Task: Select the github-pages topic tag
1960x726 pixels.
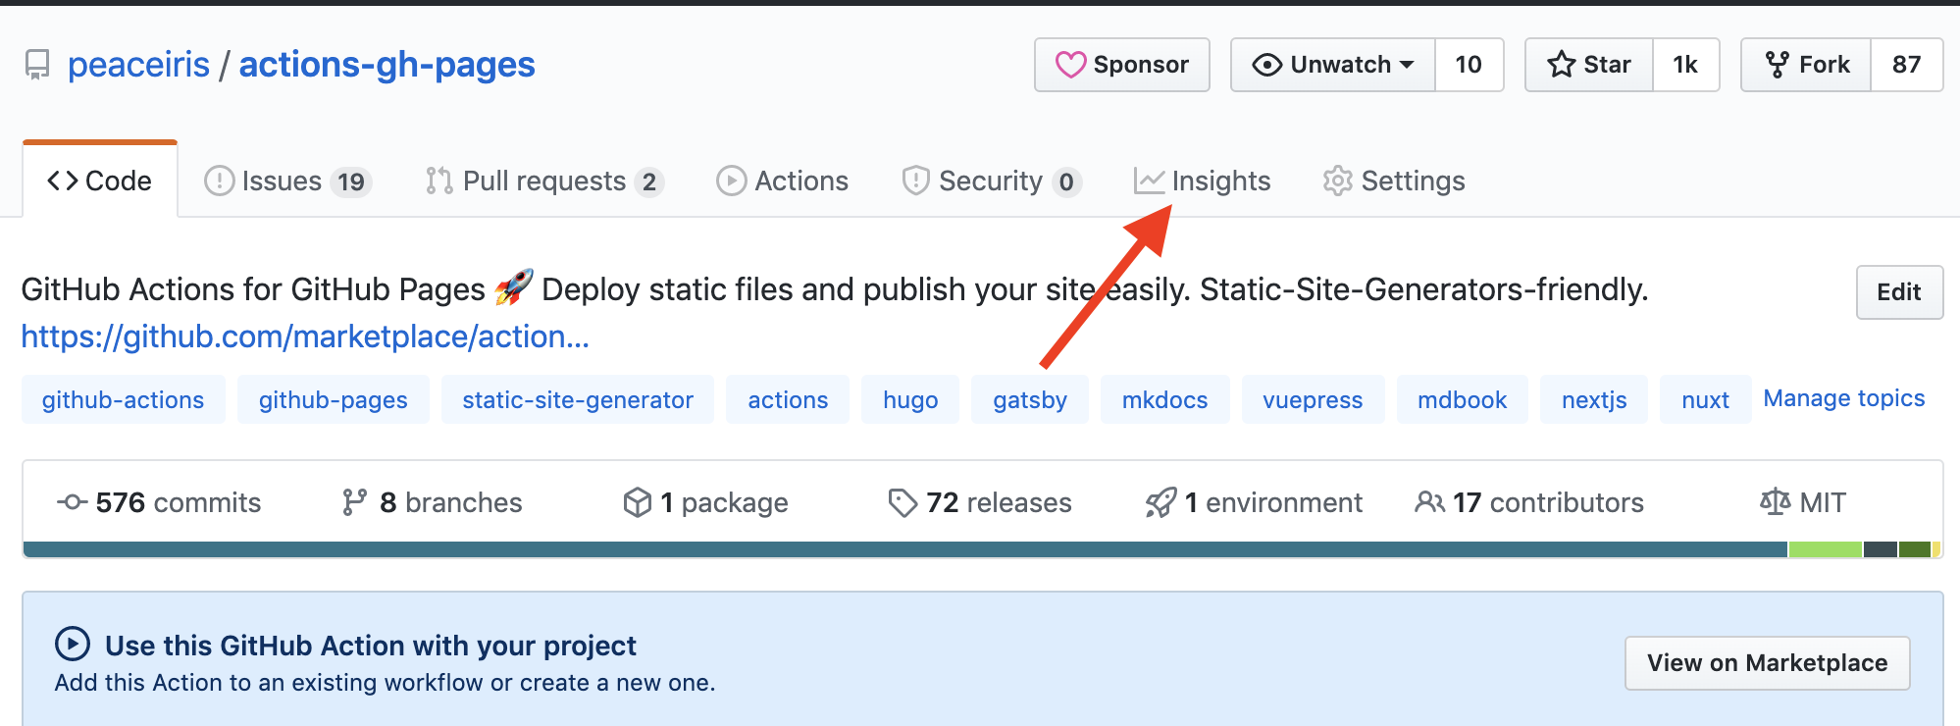Action: click(x=334, y=399)
